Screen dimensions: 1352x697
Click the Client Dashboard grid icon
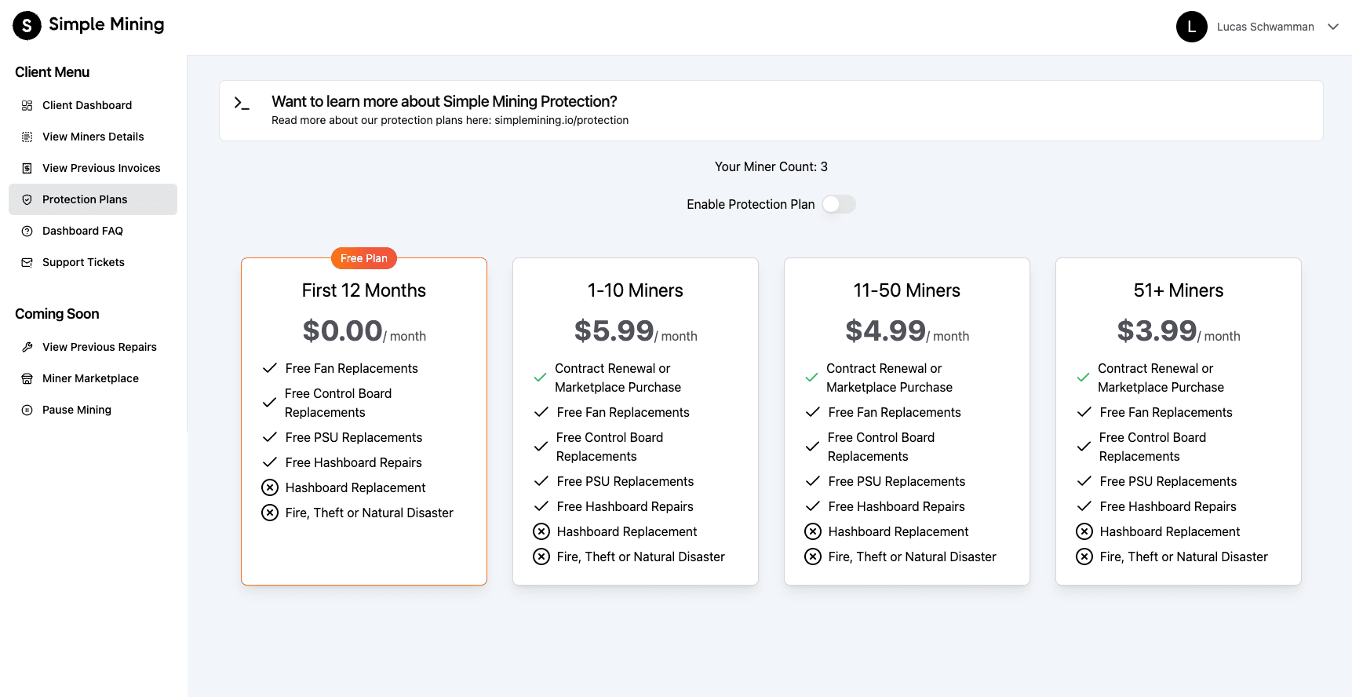[x=27, y=105]
